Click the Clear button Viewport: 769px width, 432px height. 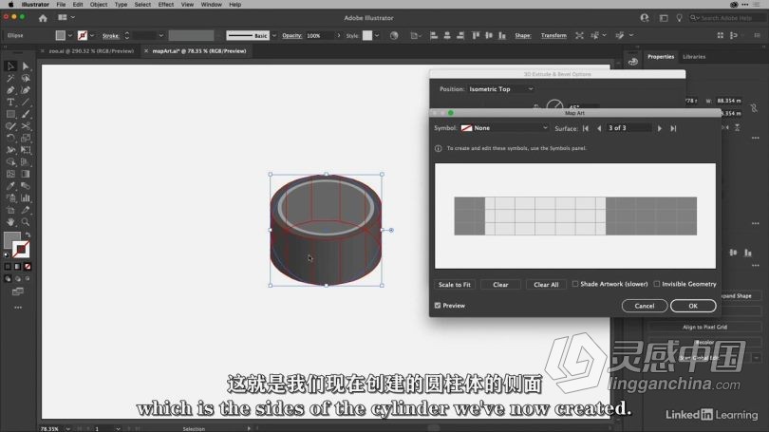(500, 285)
